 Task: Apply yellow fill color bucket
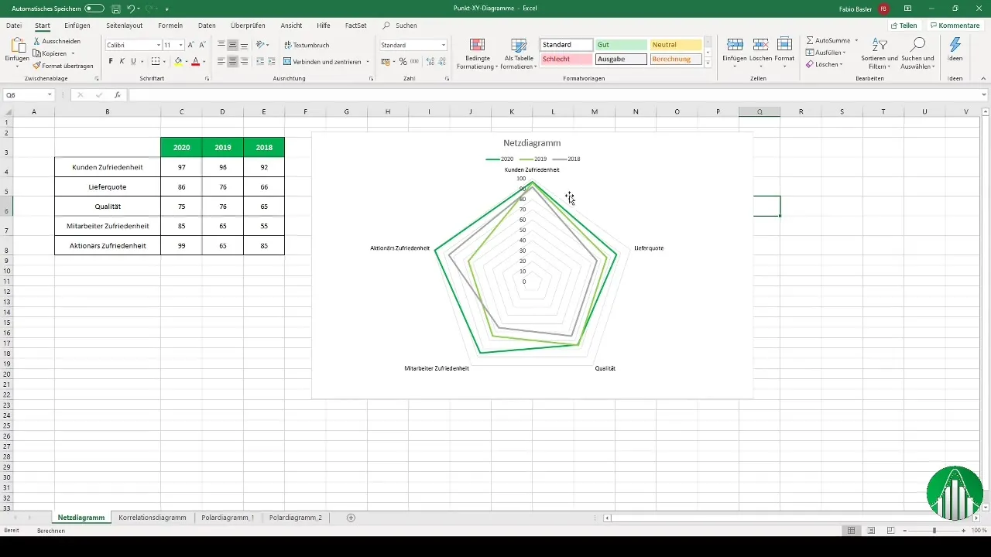click(x=178, y=61)
